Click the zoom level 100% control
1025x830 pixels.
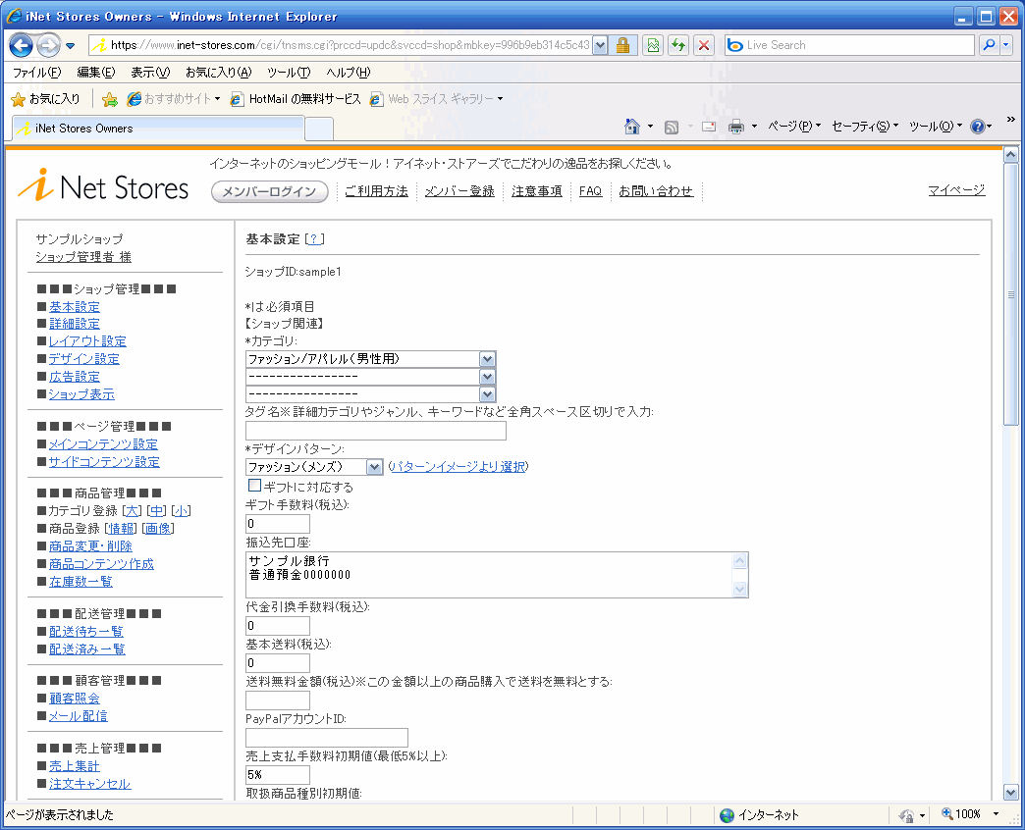click(x=967, y=814)
